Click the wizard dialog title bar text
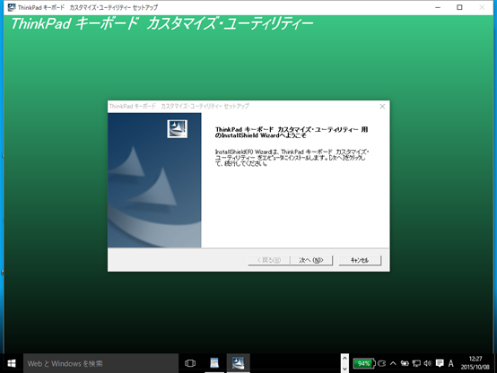 pyautogui.click(x=179, y=106)
